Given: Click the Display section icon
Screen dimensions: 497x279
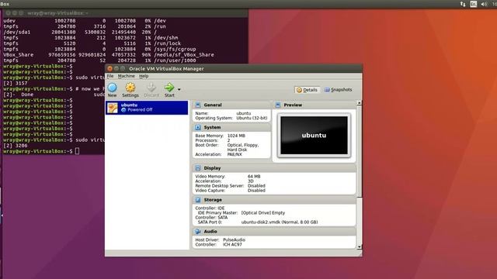Looking at the screenshot, I should [x=198, y=168].
